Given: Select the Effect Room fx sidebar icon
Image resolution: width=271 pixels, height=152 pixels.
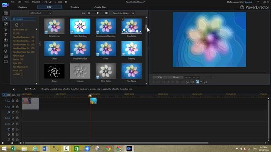Looking at the screenshot, I should point(6,19).
